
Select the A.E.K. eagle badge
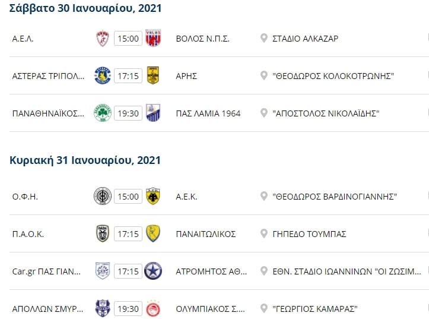153,196
